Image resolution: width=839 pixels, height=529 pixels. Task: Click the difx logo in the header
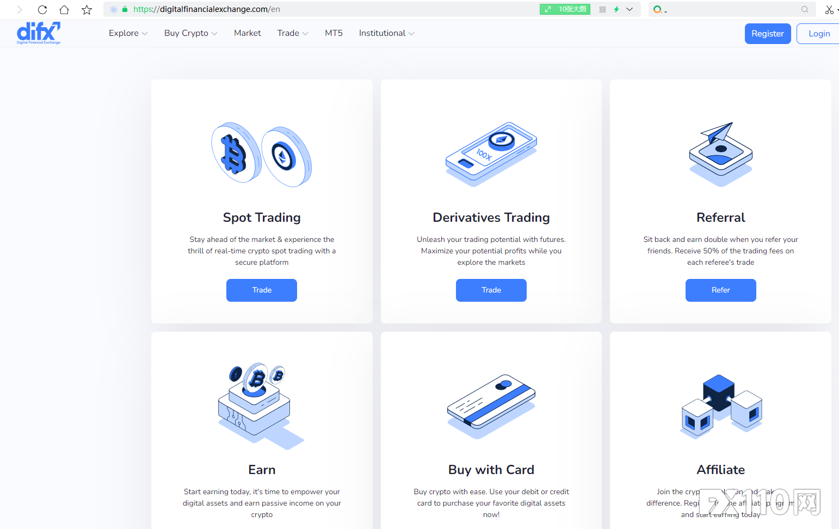coord(39,33)
